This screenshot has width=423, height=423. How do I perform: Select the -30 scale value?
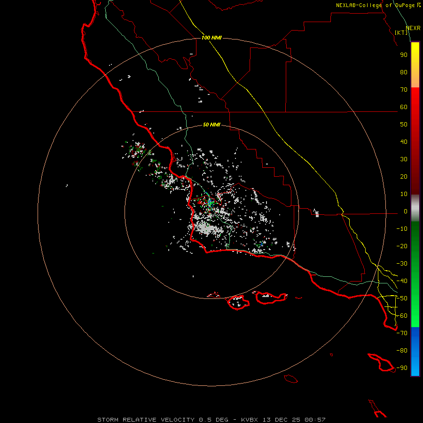402,264
